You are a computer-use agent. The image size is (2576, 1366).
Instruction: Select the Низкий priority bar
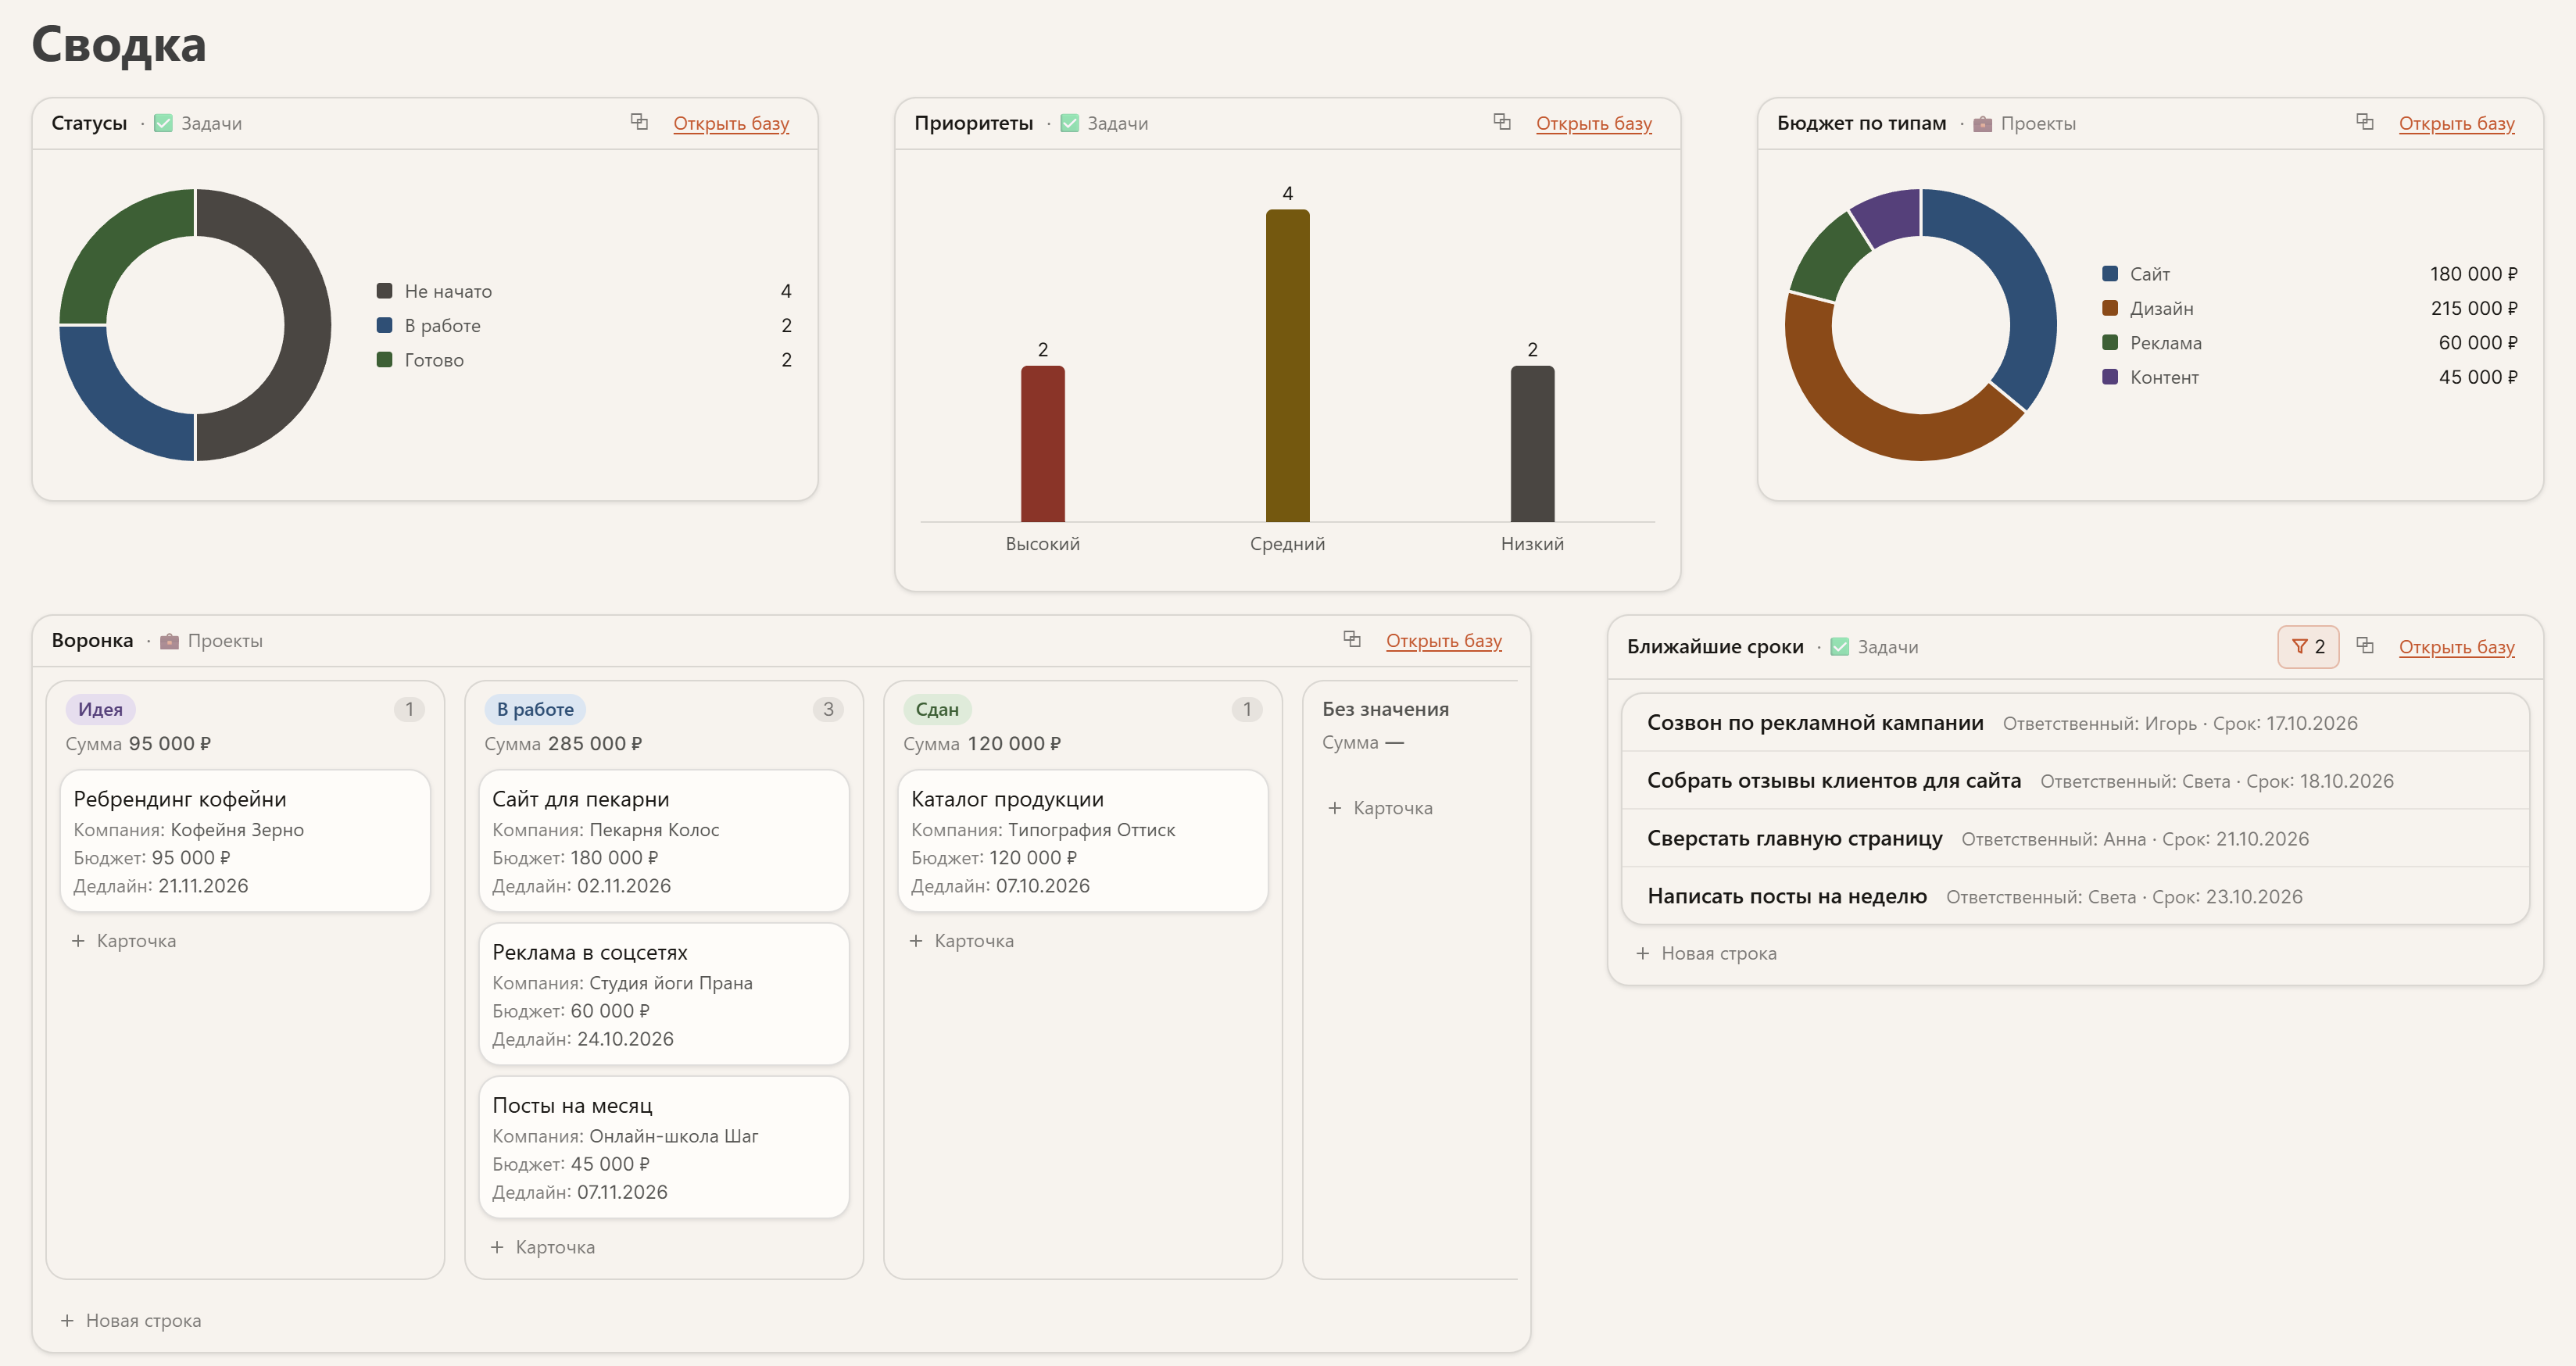1532,443
